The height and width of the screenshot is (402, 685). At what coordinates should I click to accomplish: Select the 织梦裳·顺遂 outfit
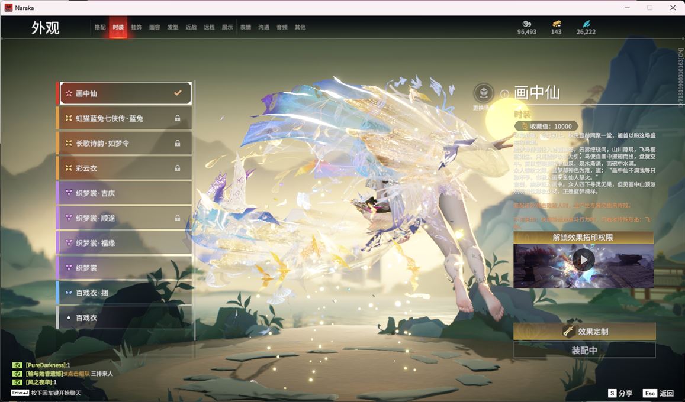pyautogui.click(x=124, y=218)
